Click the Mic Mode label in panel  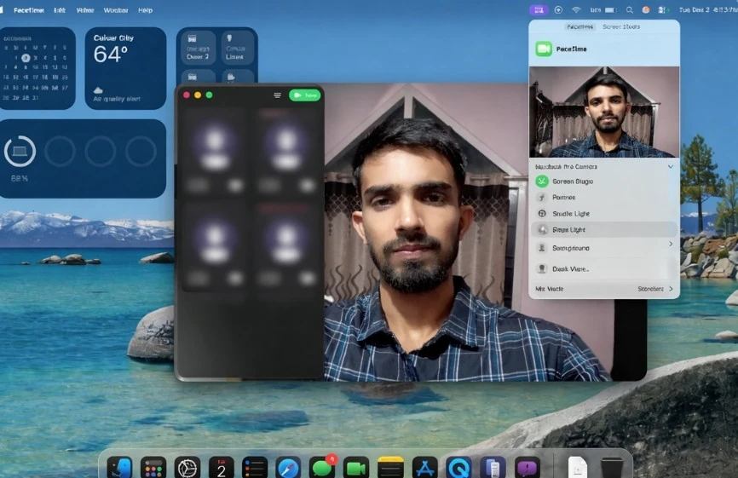click(550, 289)
